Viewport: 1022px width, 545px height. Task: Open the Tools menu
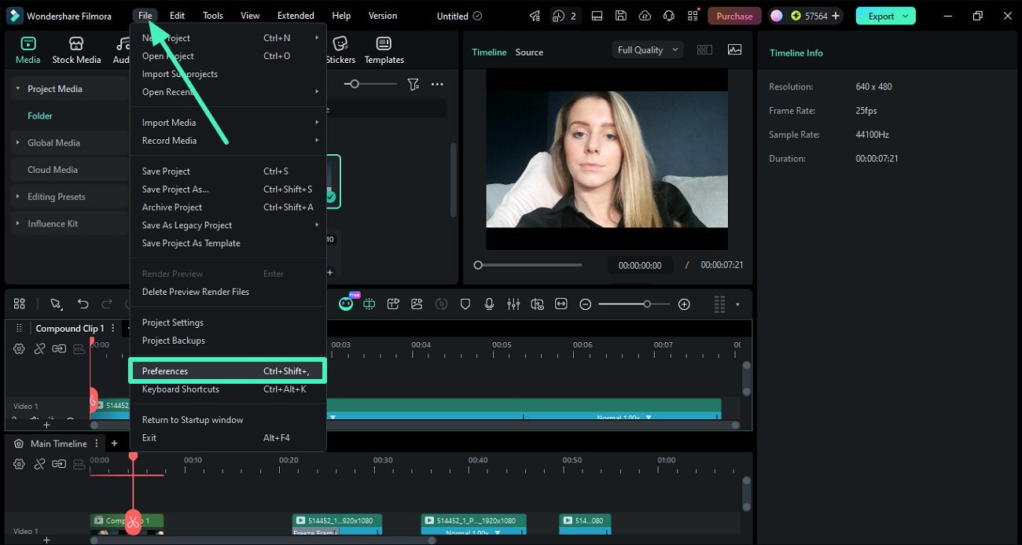(213, 16)
